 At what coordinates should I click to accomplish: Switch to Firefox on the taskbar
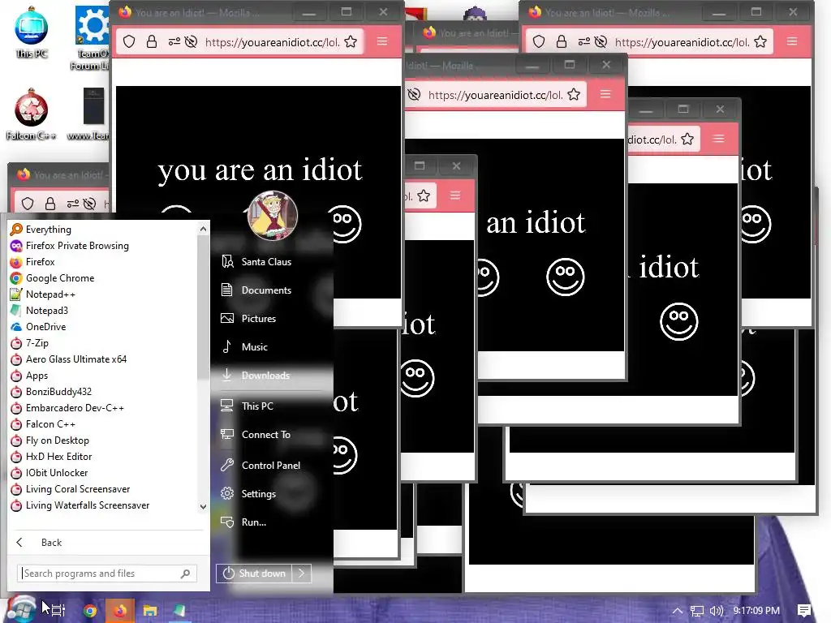(x=120, y=610)
